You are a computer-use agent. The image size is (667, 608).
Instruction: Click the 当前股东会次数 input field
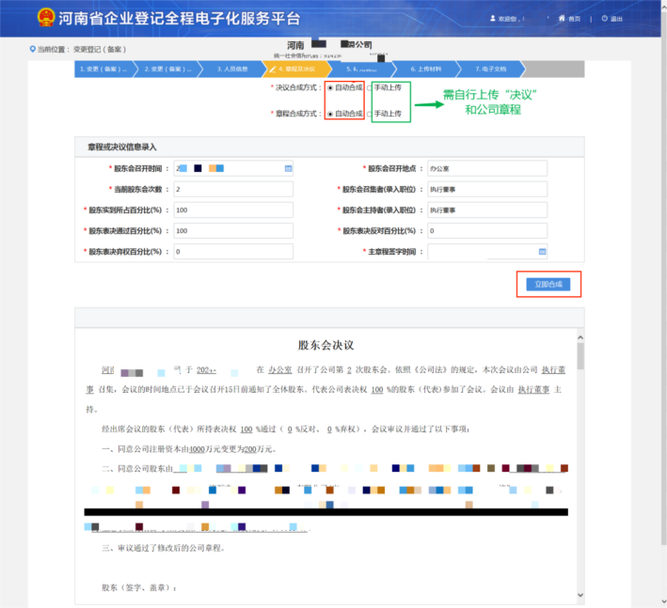tap(232, 189)
